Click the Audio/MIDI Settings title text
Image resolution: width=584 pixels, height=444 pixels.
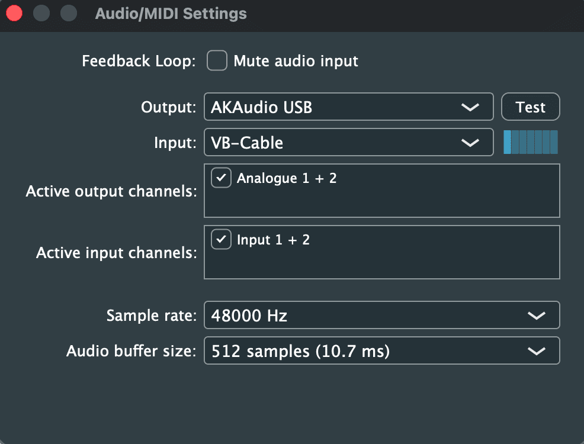coord(171,14)
